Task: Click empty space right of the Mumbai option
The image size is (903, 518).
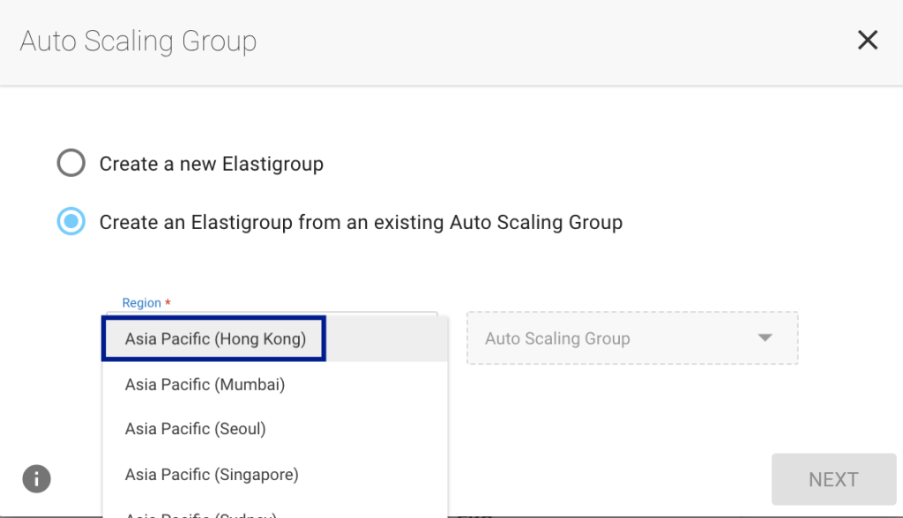Action: [x=379, y=384]
